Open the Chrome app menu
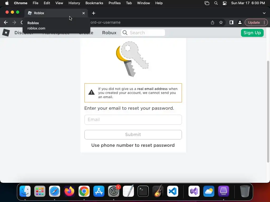Image resolution: width=270 pixels, height=202 pixels. (x=21, y=3)
